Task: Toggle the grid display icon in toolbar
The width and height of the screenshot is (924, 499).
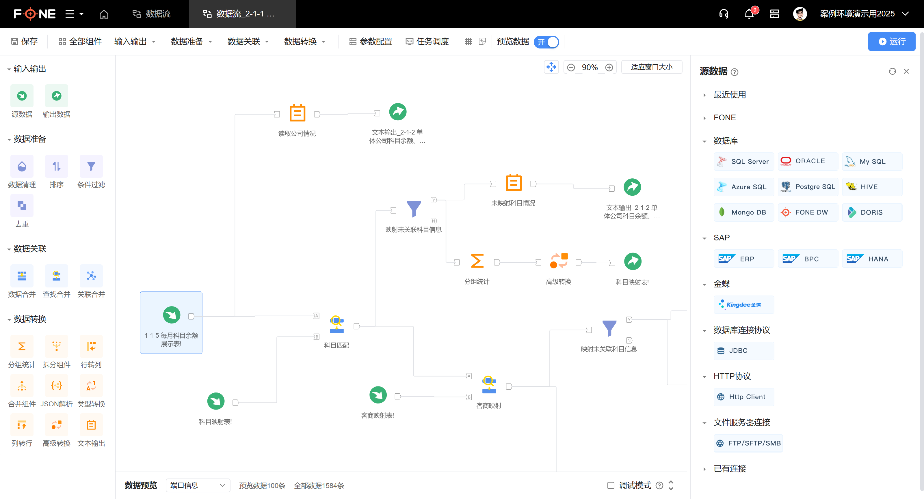Action: point(468,42)
